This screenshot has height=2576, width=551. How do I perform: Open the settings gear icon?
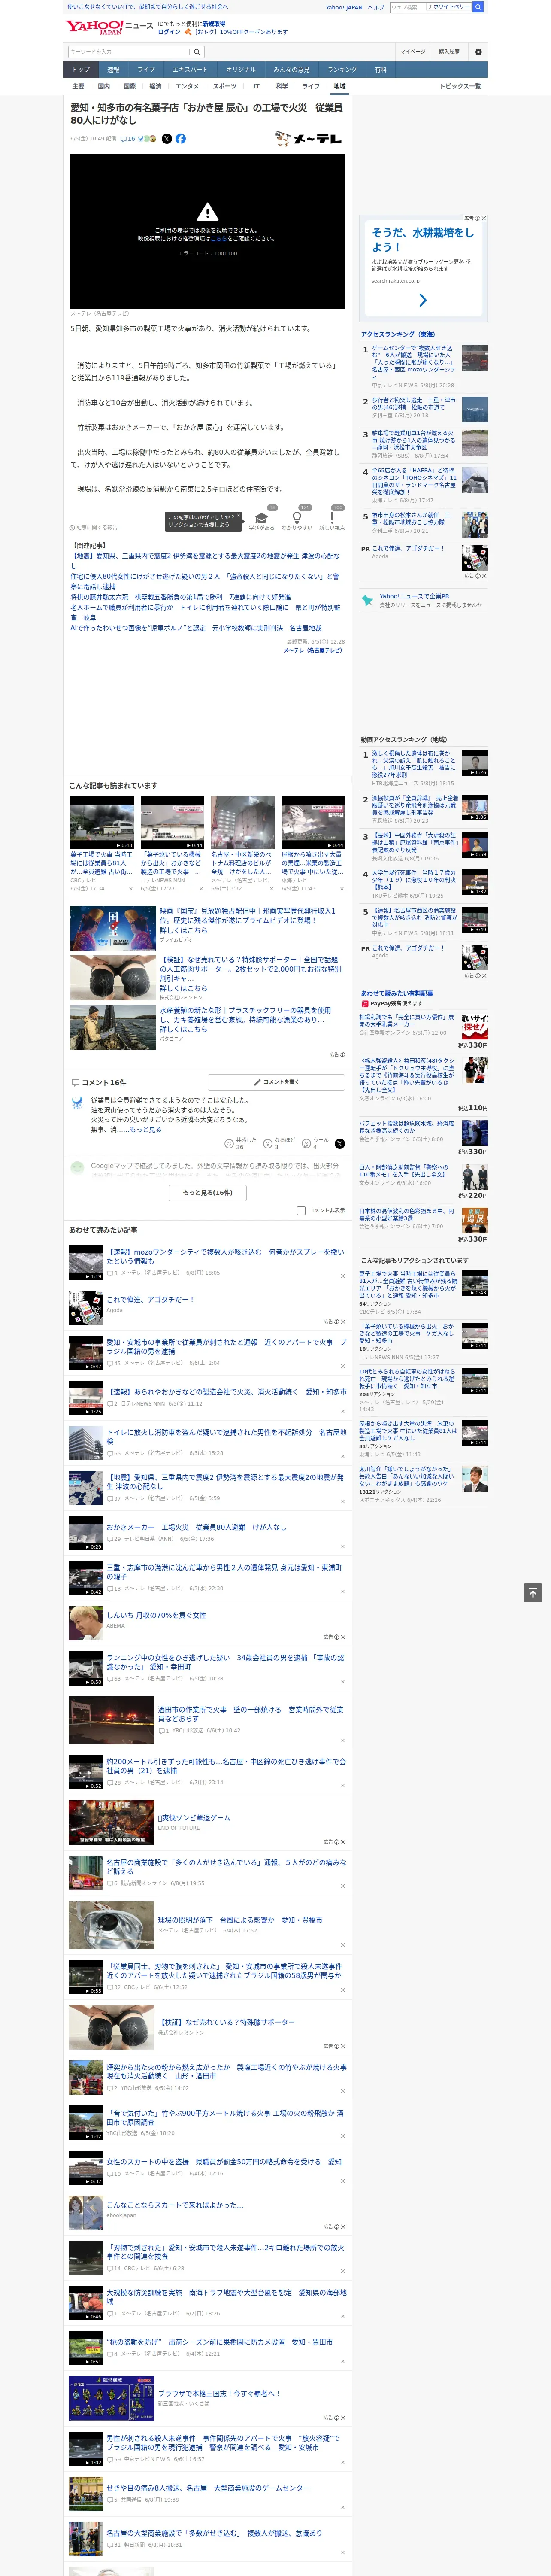coord(478,52)
